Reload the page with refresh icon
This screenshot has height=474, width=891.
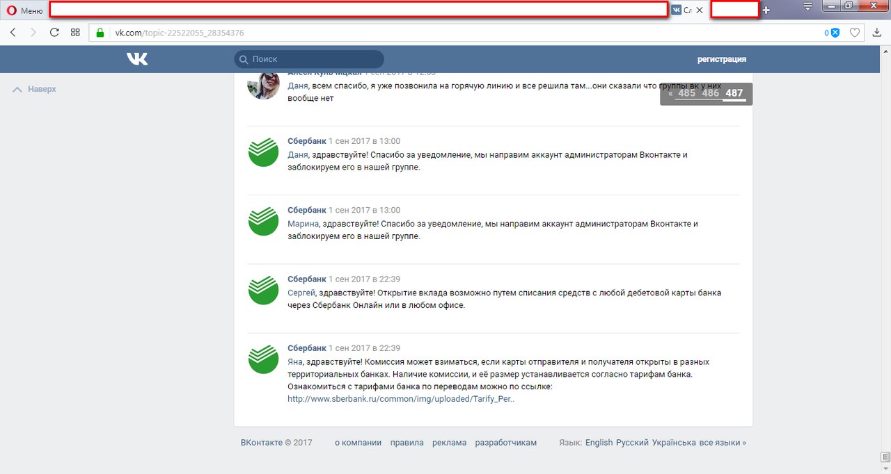click(54, 33)
